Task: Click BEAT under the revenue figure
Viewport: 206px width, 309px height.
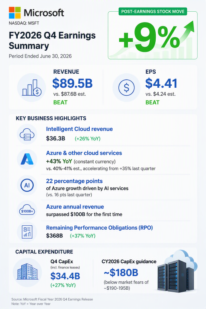Action: point(60,103)
